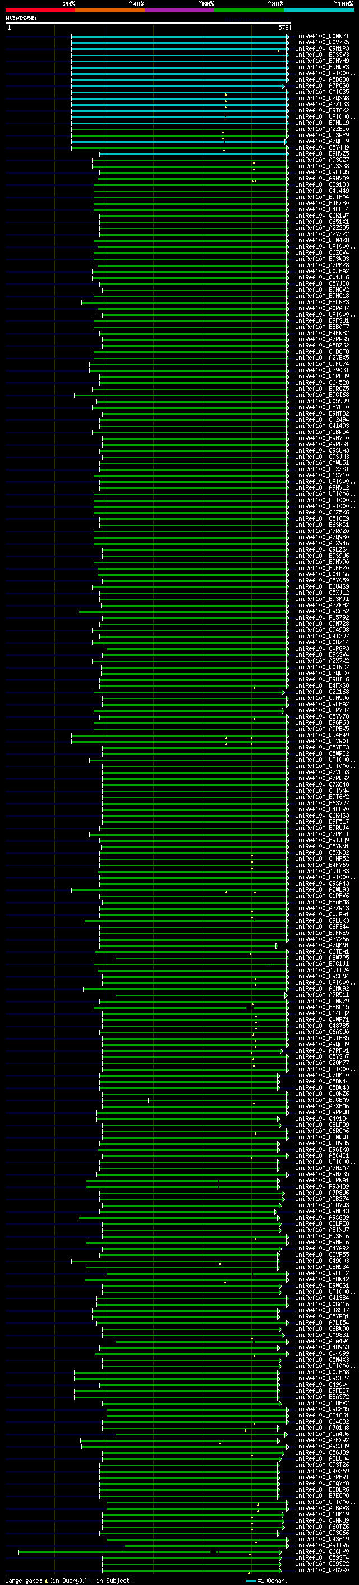359x1585 pixels.
Task: Select the UniRef100_Q53PY9 label
Action: [322, 135]
